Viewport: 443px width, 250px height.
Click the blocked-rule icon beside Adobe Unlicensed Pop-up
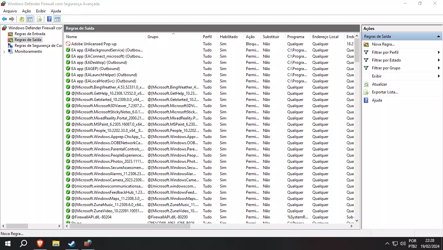68,44
